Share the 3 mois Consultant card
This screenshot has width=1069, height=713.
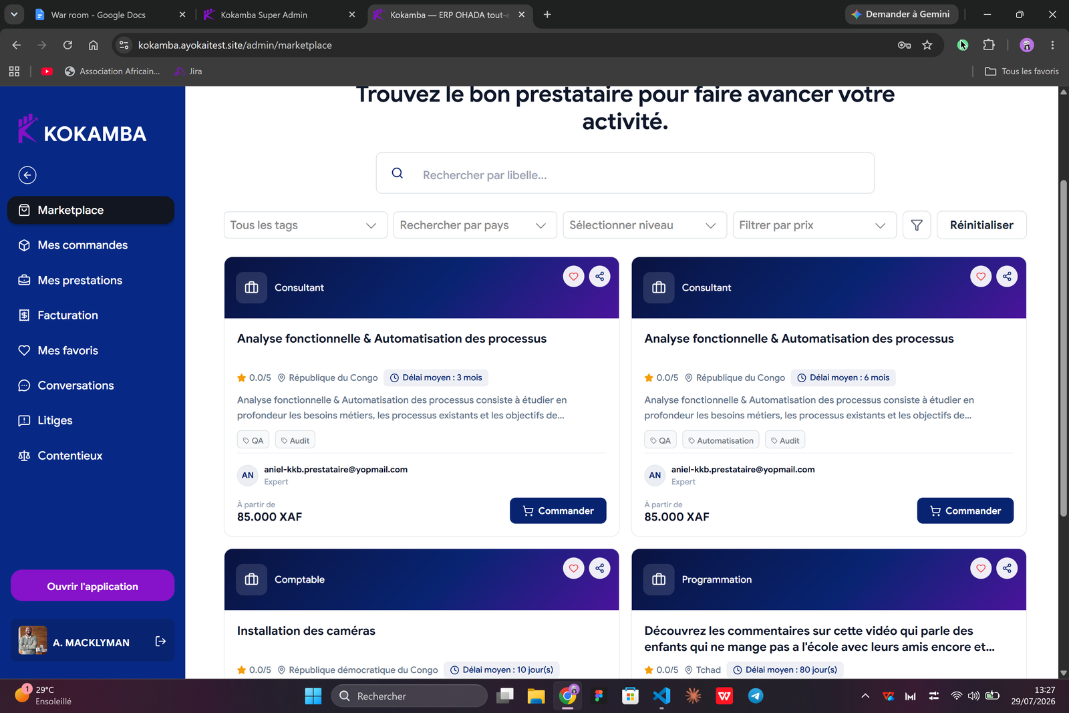pyautogui.click(x=600, y=276)
